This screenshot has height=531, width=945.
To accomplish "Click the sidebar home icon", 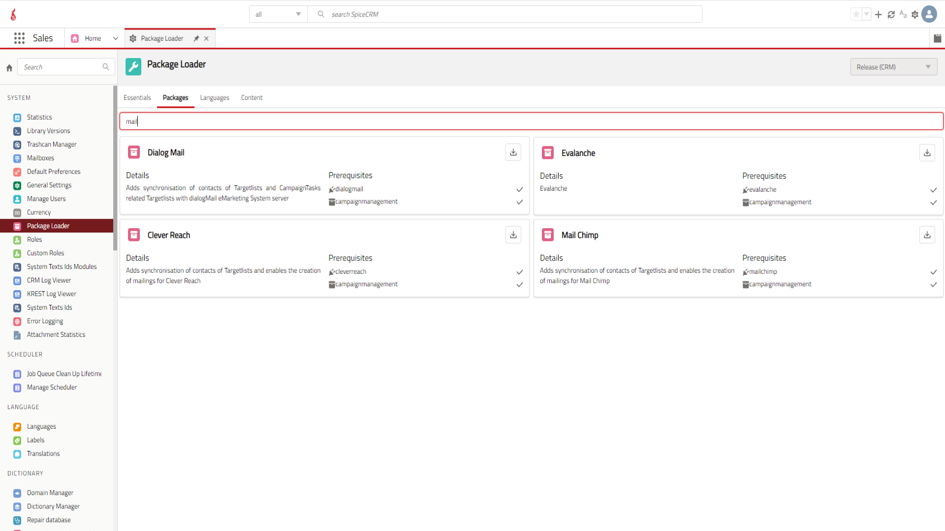I will coord(9,68).
